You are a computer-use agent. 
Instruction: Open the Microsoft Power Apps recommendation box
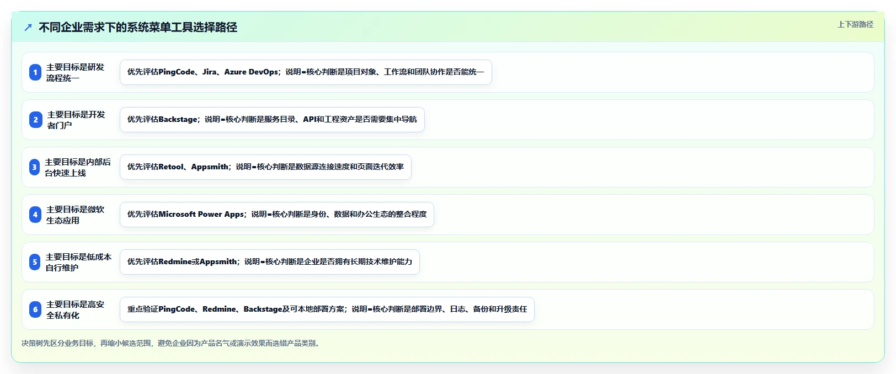tap(277, 215)
